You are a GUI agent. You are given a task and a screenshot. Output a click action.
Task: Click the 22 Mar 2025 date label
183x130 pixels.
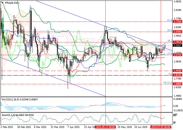coord(58,127)
